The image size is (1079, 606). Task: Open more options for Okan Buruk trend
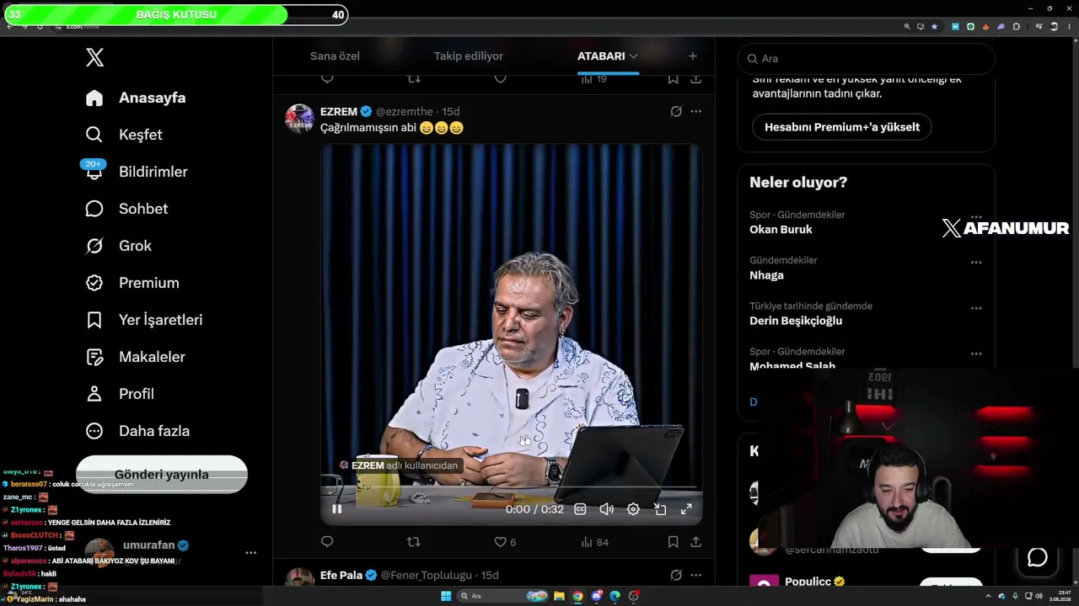pos(976,217)
